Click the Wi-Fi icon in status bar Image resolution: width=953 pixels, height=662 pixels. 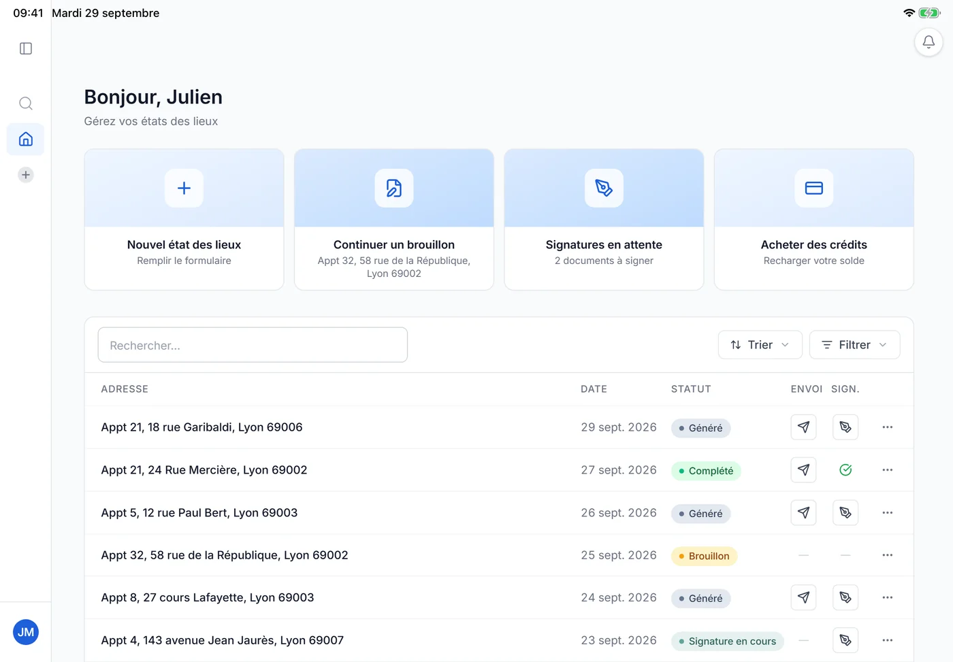(x=909, y=13)
